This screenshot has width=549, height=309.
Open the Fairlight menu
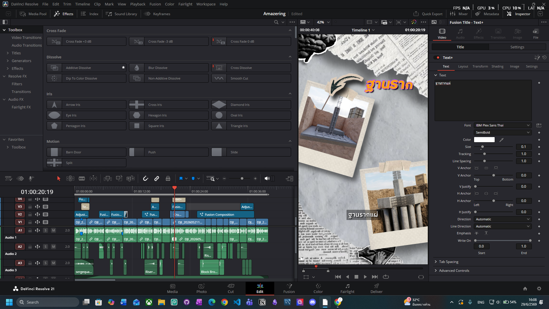pyautogui.click(x=185, y=4)
